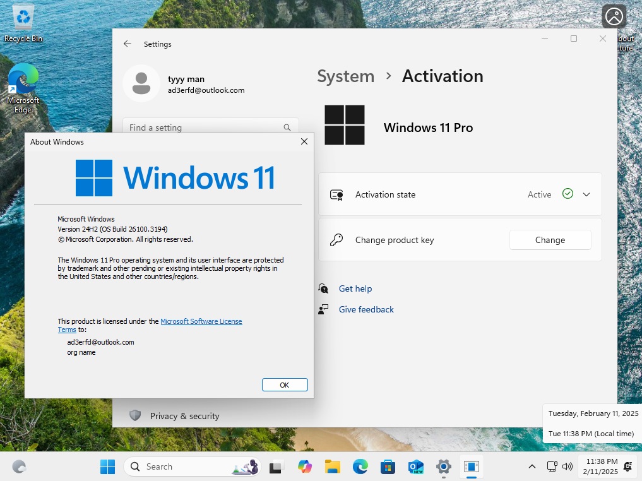Viewport: 642px width, 481px height.
Task: Maximize the Settings window
Action: (574, 39)
